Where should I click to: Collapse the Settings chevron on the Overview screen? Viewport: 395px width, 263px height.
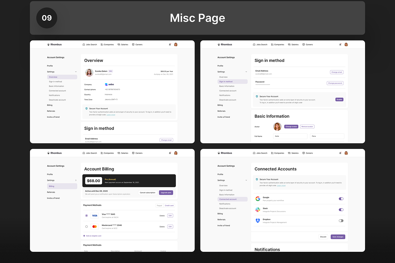pyautogui.click(x=76, y=72)
